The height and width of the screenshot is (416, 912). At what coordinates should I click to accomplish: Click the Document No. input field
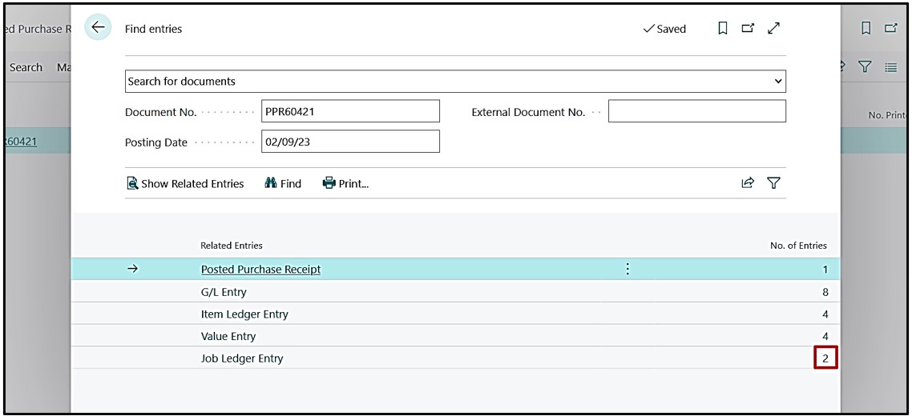pos(350,112)
